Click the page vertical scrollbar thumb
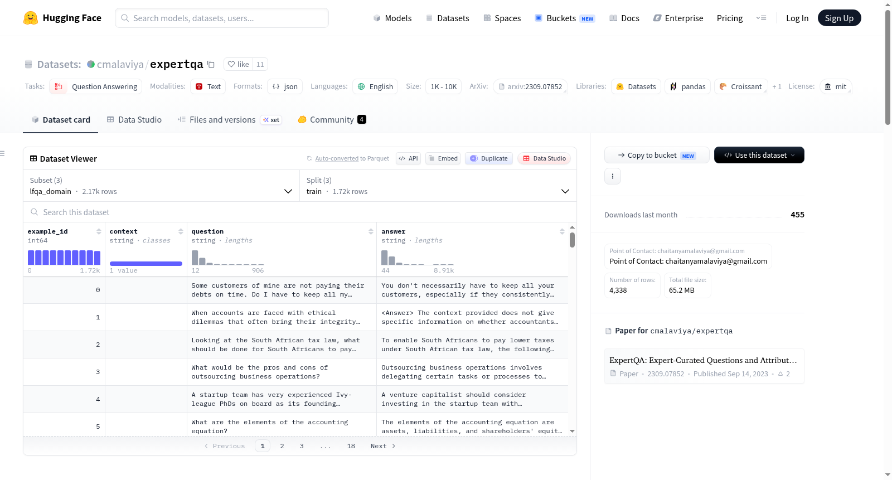 pyautogui.click(x=888, y=67)
